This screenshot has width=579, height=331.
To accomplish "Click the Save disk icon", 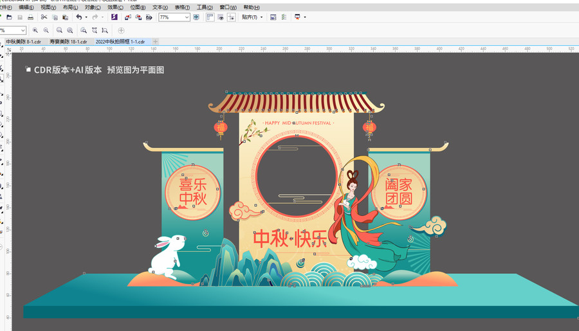I will 20,17.
